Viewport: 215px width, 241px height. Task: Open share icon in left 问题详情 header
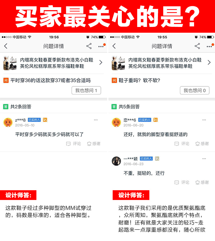(89, 46)
